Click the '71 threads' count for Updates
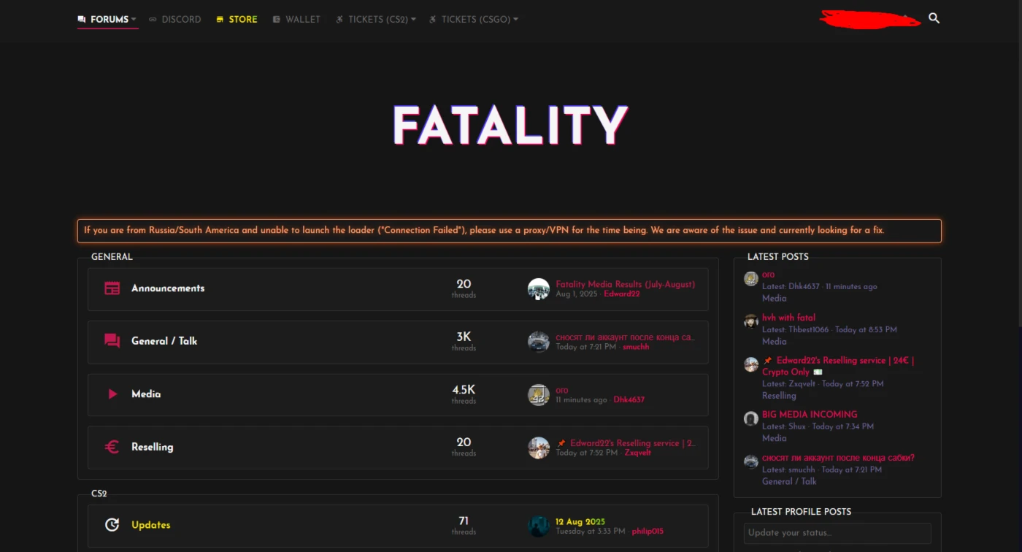Viewport: 1022px width, 552px height. click(464, 525)
